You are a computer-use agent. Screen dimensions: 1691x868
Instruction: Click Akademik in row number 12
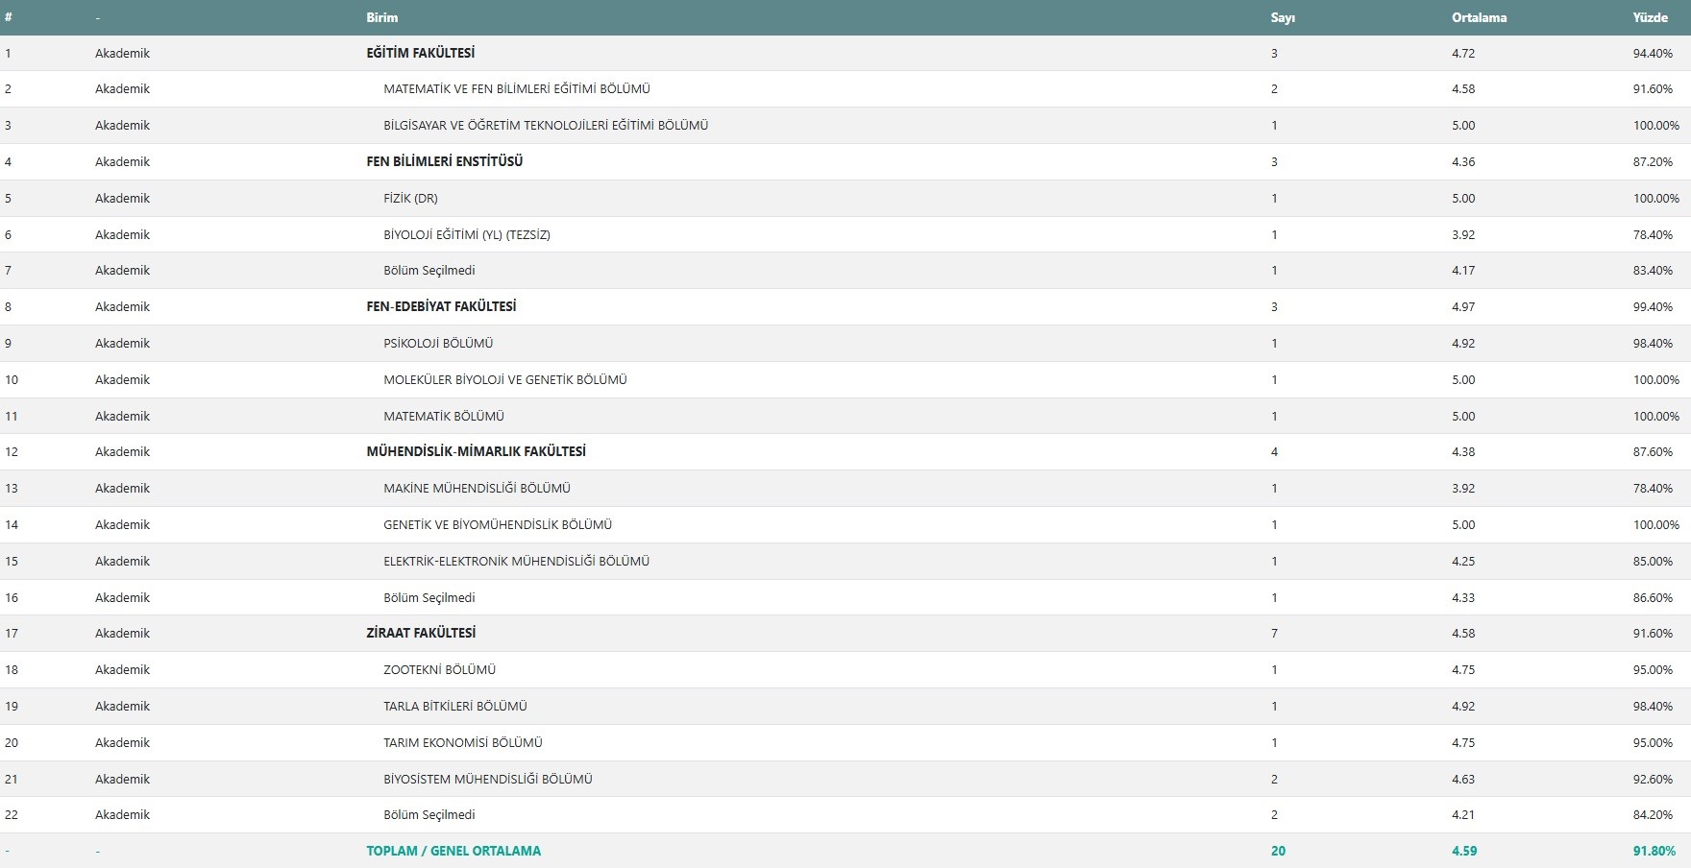pyautogui.click(x=122, y=451)
